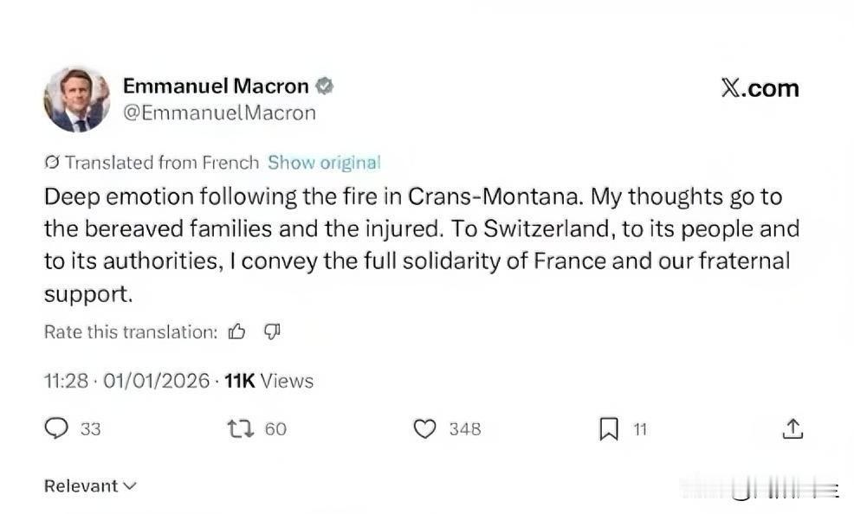Rate the translation with thumbs down
This screenshot has width=854, height=514.
(271, 331)
